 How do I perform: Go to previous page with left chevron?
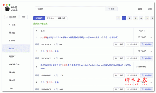pos(118,18)
